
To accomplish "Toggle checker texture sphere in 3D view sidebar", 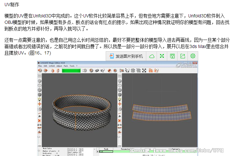I will [40, 95].
